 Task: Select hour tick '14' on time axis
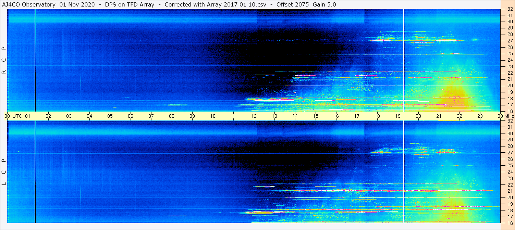[295, 116]
